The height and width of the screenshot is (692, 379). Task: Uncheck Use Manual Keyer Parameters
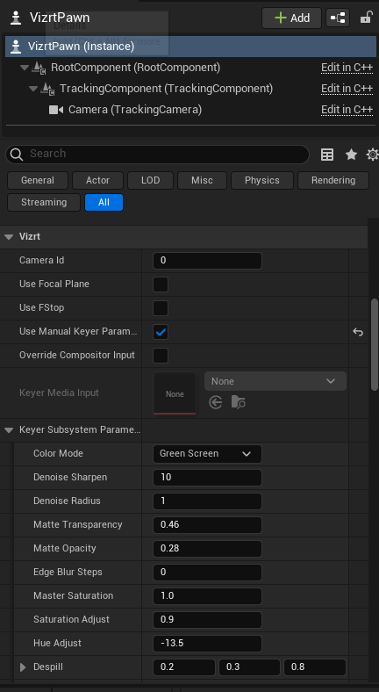tap(161, 332)
